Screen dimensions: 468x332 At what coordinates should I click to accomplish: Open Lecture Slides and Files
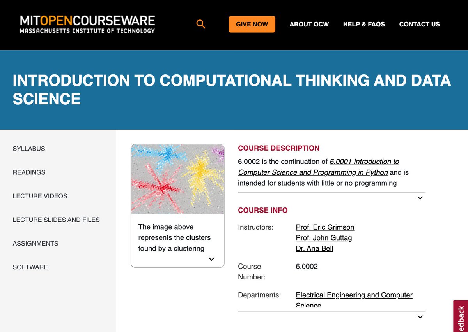tap(56, 220)
